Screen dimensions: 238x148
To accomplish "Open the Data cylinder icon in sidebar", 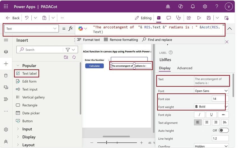I will click(x=6, y=75).
